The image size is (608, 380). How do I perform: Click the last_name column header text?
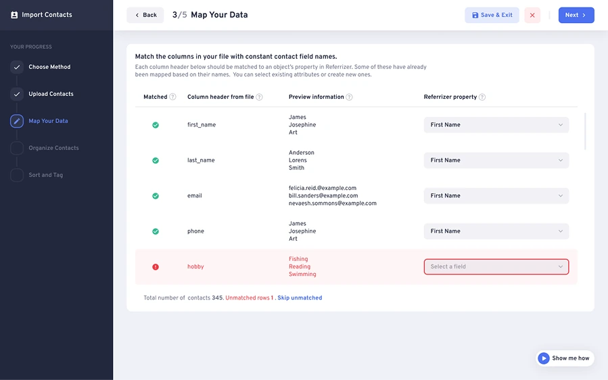(x=201, y=160)
